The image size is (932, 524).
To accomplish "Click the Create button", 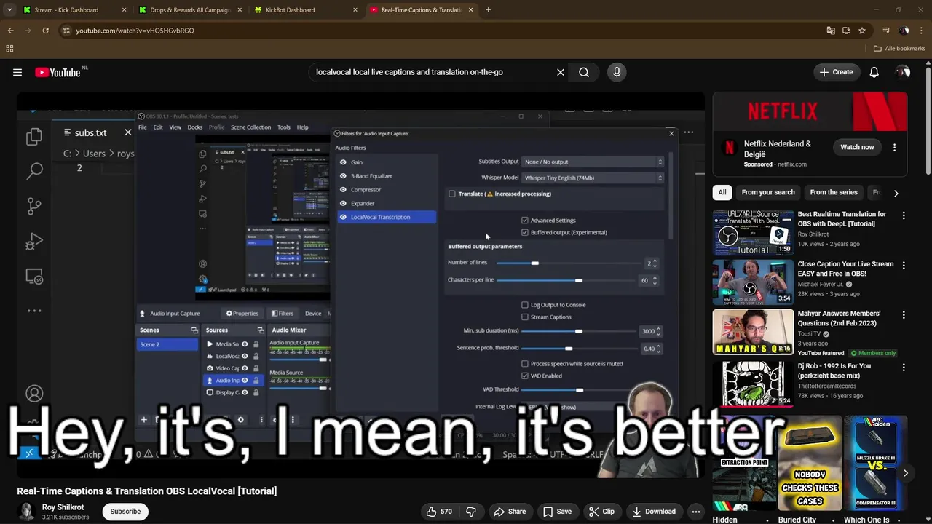I will (x=837, y=72).
